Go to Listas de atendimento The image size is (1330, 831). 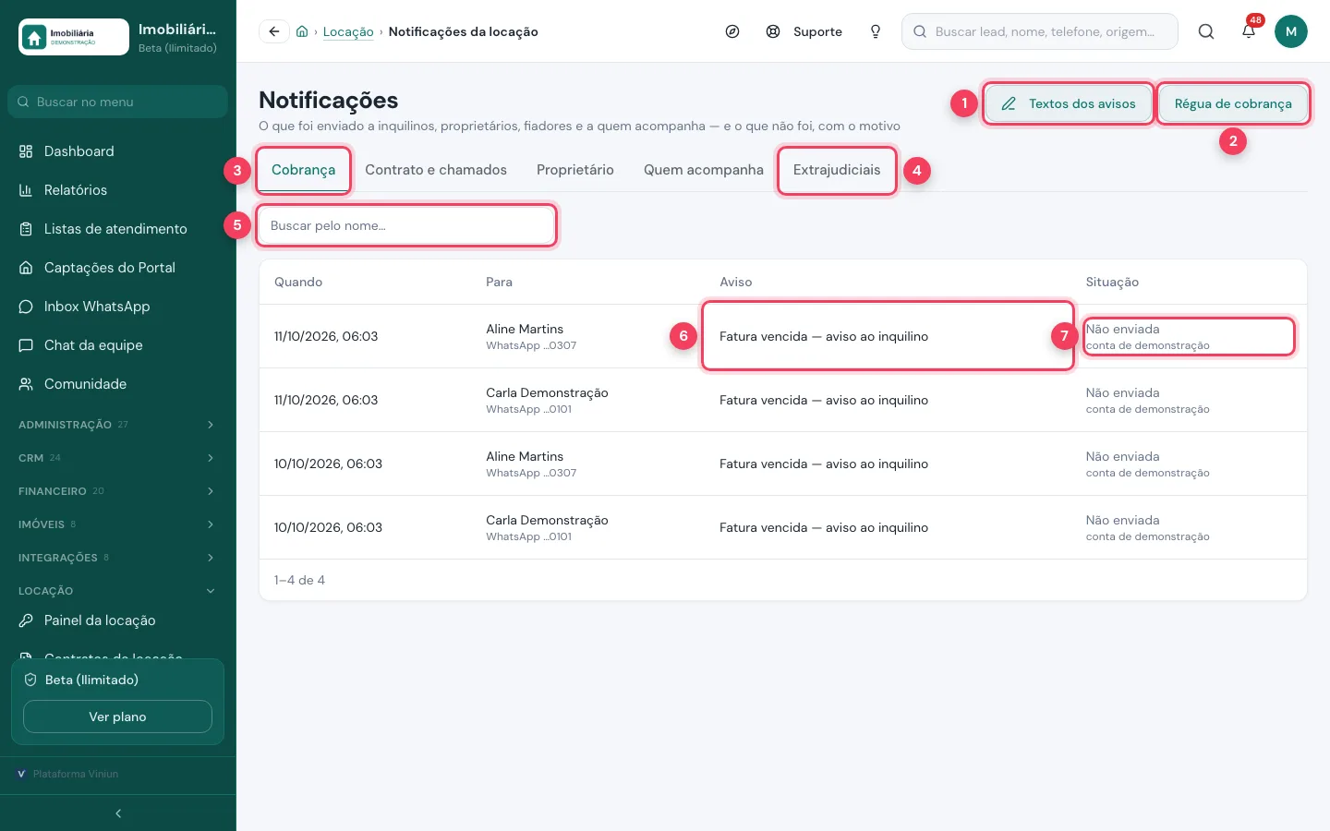coord(118,229)
